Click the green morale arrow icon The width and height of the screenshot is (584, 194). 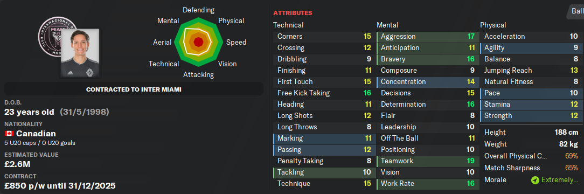click(x=535, y=180)
